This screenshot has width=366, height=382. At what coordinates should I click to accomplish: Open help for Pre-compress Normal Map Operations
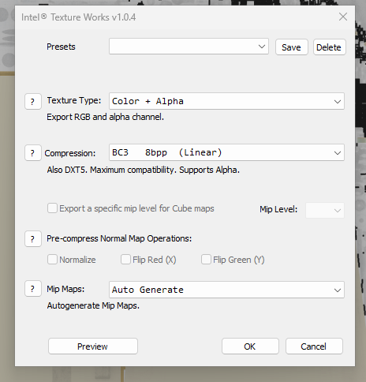(33, 239)
